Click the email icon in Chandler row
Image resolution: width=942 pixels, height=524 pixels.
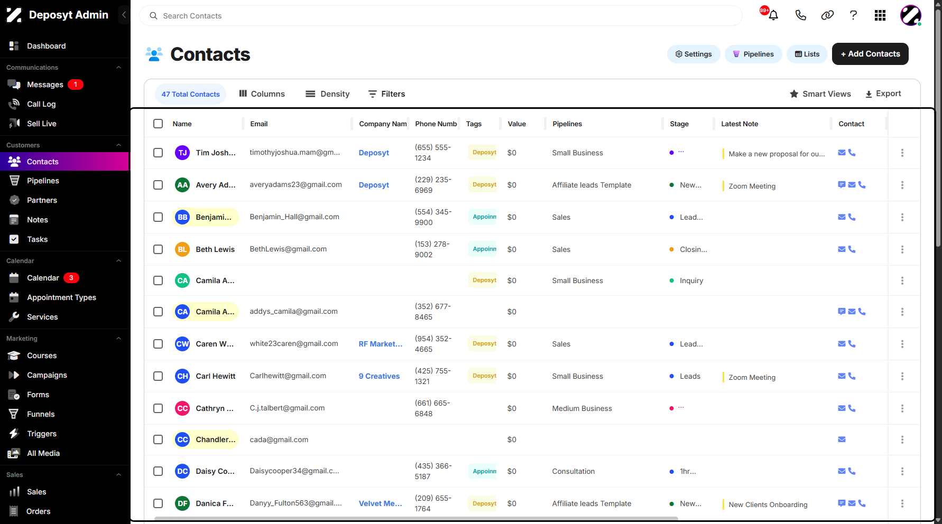[x=842, y=439]
